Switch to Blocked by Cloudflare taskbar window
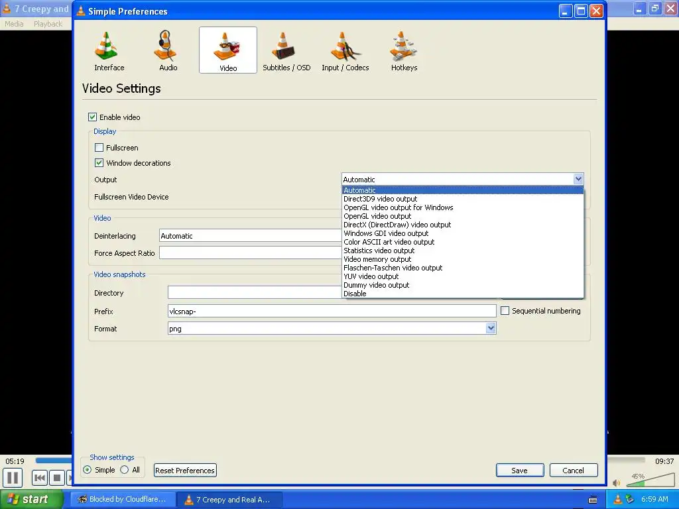679x509 pixels. pyautogui.click(x=123, y=500)
